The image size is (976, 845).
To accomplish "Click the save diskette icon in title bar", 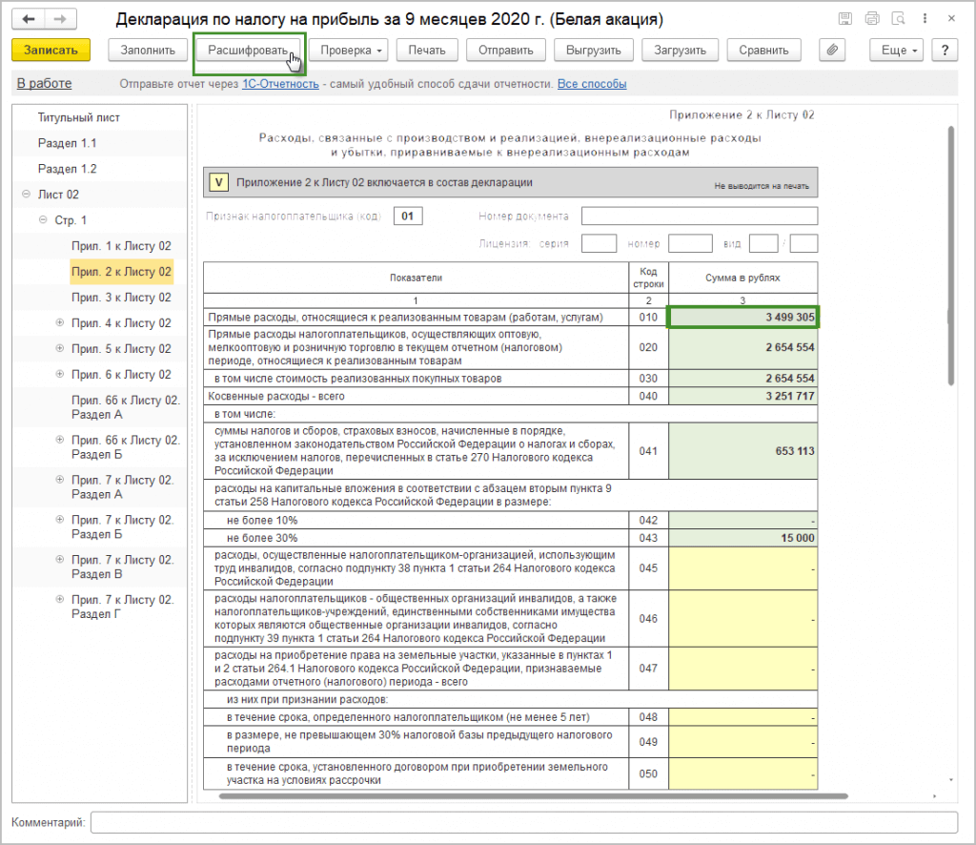I will pos(844,20).
